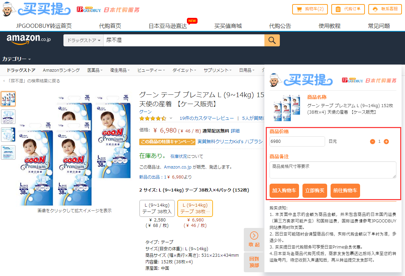405x276 pixels.
Task: Click the Amazon.co.jp logo
Action: coord(29,39)
